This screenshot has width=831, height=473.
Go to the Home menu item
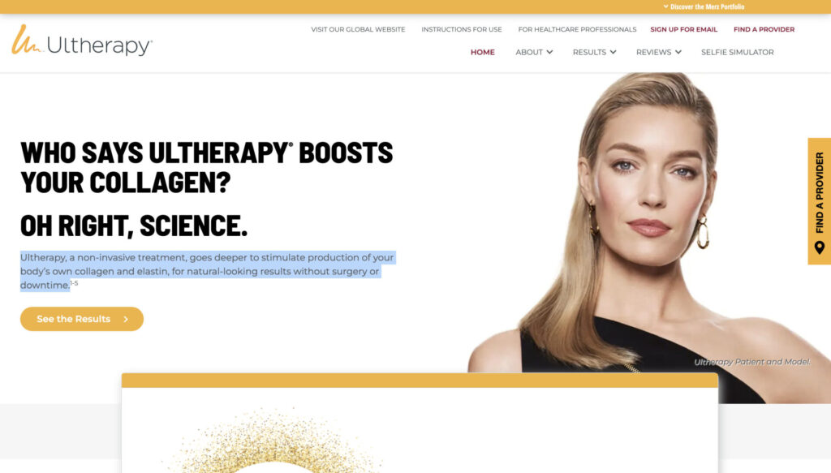click(x=482, y=52)
